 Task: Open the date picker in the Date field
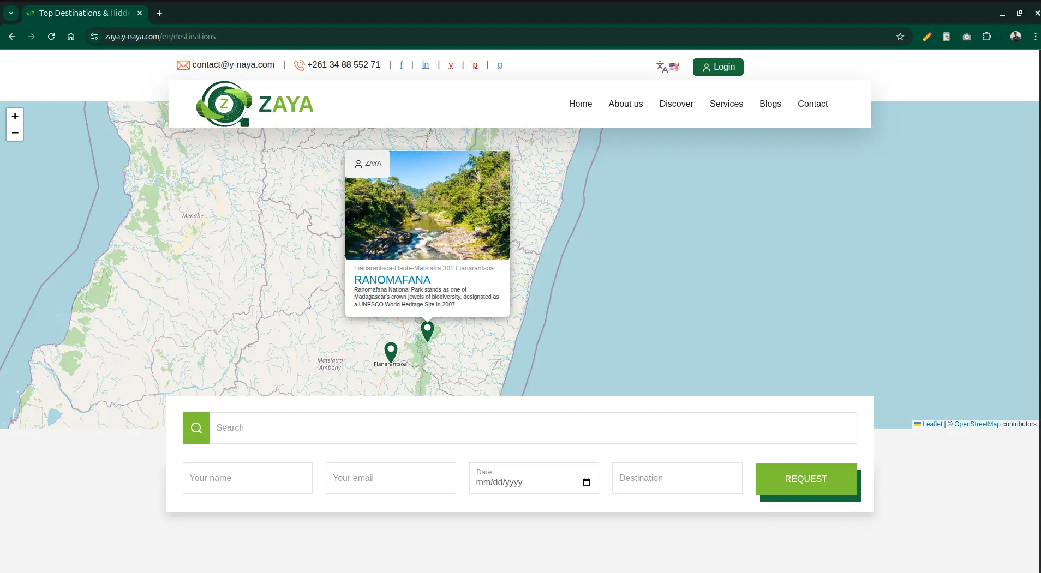click(586, 482)
